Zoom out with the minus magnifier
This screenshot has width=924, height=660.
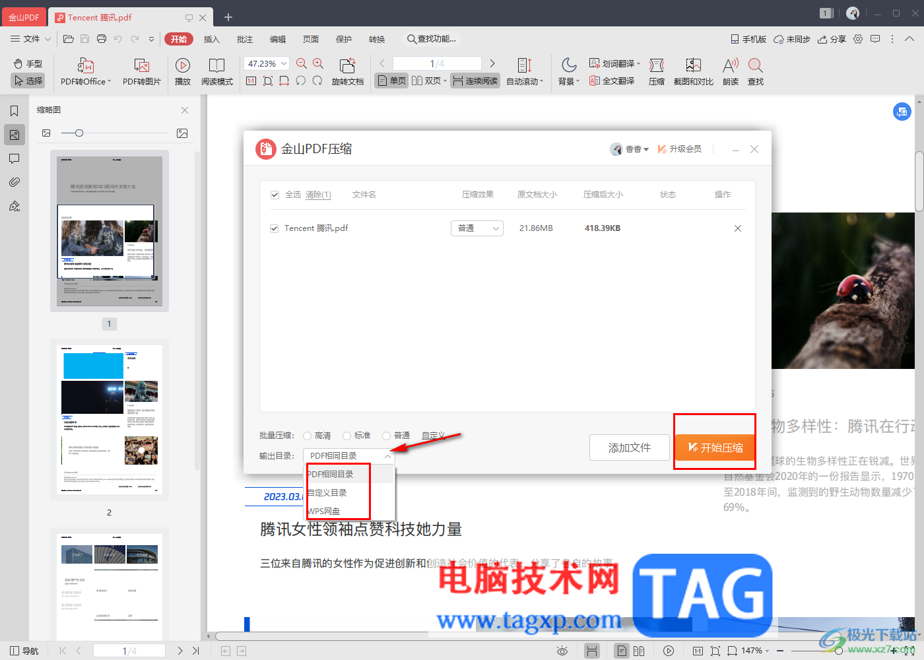(302, 63)
